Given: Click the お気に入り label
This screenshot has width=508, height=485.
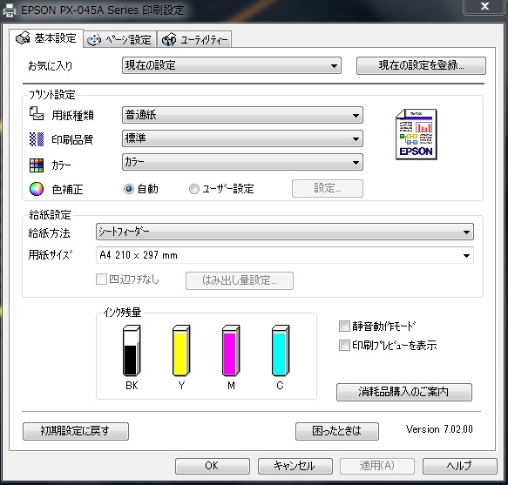Looking at the screenshot, I should (x=51, y=65).
